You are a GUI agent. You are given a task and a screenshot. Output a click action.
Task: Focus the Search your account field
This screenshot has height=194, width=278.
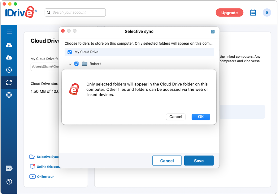pos(75,13)
